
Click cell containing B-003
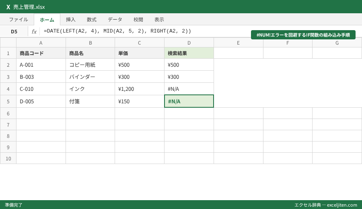pyautogui.click(x=41, y=77)
